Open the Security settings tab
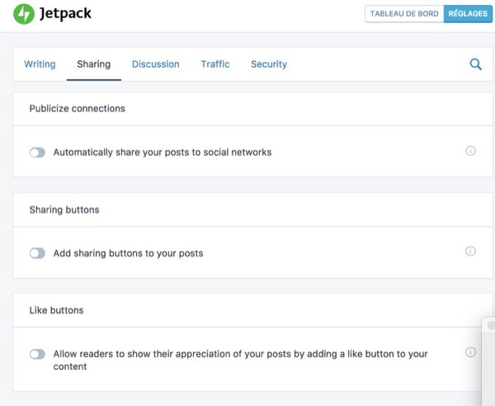The height and width of the screenshot is (406, 495). pyautogui.click(x=269, y=64)
